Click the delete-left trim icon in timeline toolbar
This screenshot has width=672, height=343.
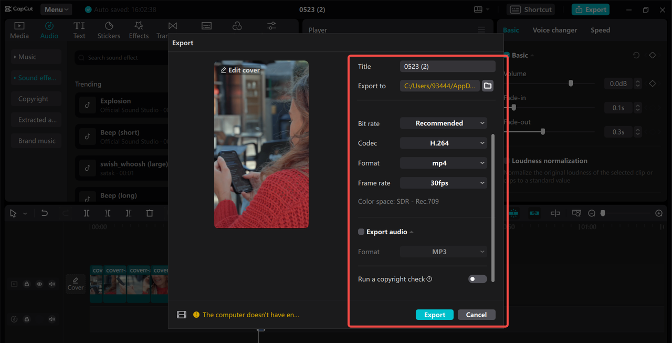(x=108, y=213)
